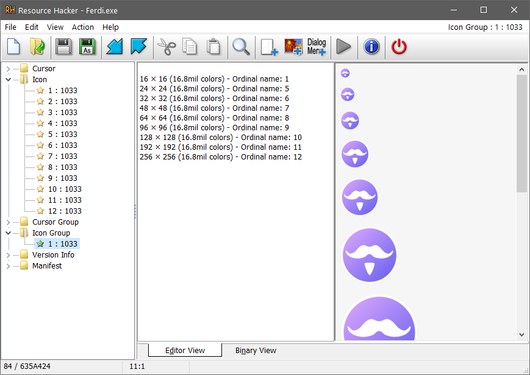The image size is (530, 375).
Task: Open the File menu
Action: (x=10, y=27)
